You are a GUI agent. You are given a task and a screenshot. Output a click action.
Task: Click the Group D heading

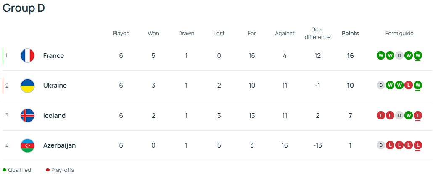[x=24, y=8]
